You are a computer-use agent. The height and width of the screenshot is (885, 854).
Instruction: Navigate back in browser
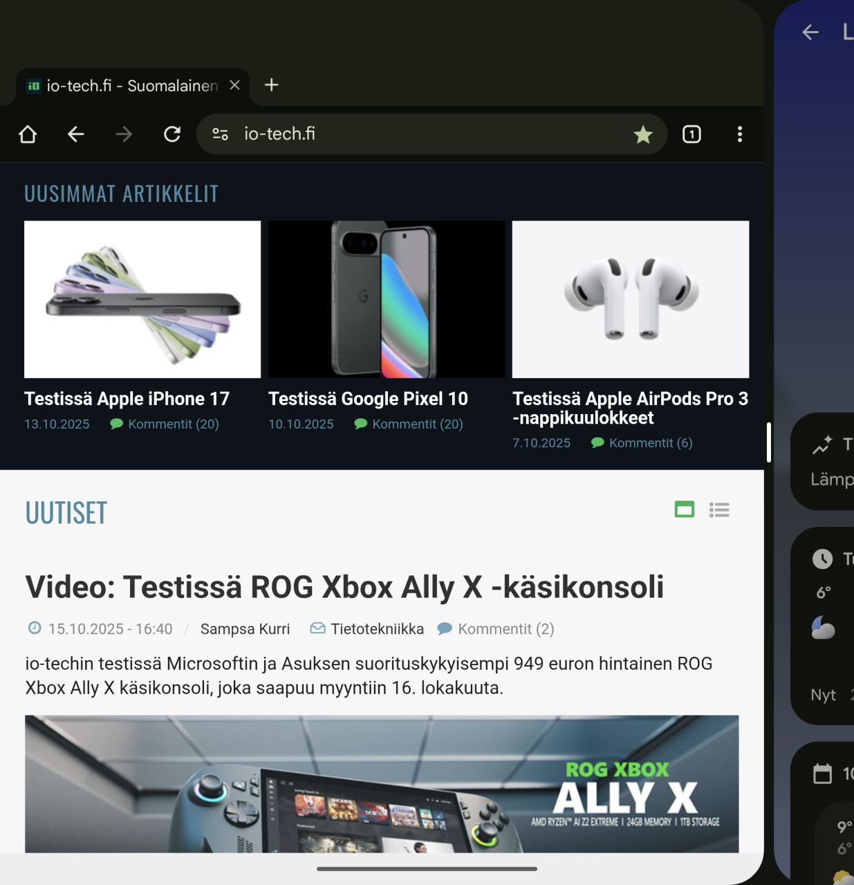75,134
